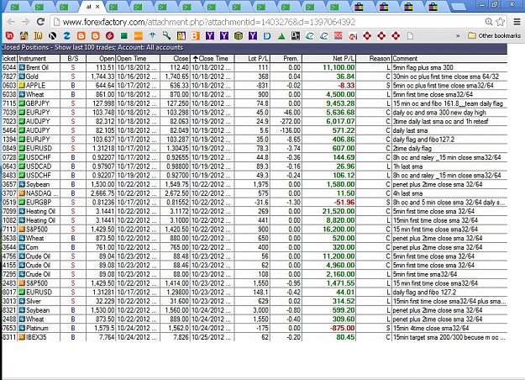Select the close price 7,826 in IBEX35 row

click(181, 337)
